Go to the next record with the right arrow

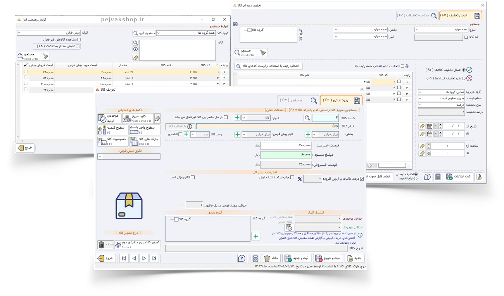144,258
